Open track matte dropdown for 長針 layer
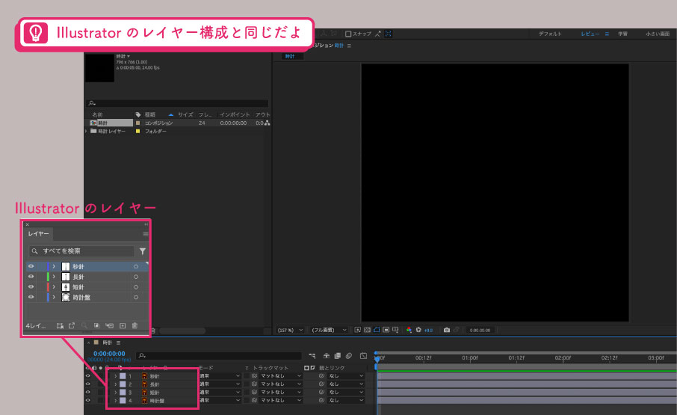Image resolution: width=677 pixels, height=415 pixels. [x=281, y=384]
